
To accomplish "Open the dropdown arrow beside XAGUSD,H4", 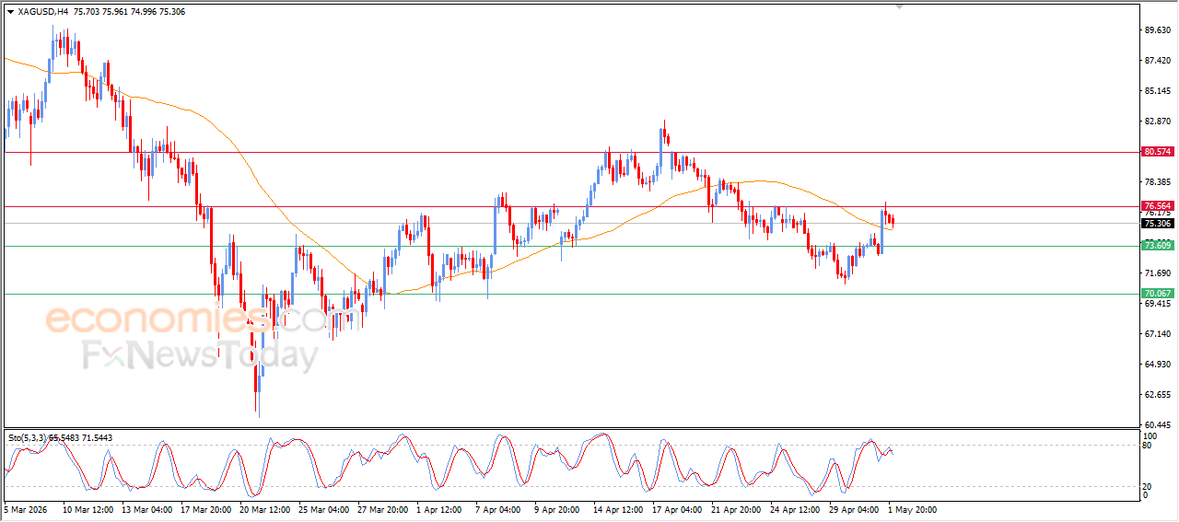I will 10,12.
